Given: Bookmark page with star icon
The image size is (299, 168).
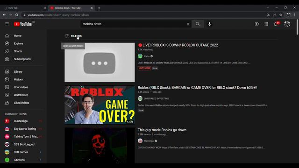Looking at the screenshot, I should [281, 15].
